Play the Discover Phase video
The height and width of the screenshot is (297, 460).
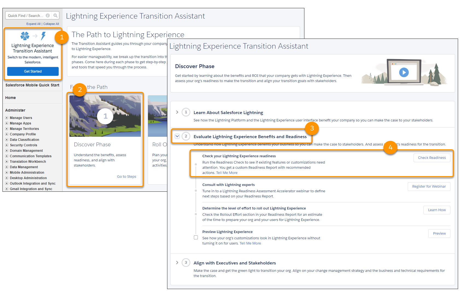click(x=404, y=72)
